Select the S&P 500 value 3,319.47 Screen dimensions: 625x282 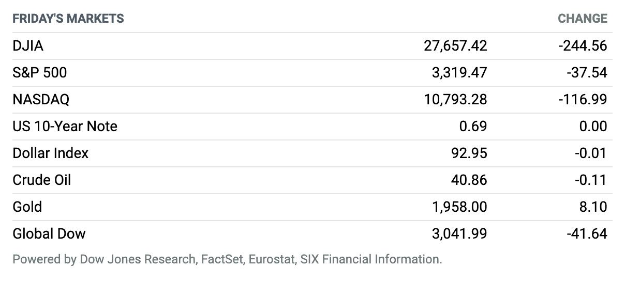click(459, 73)
